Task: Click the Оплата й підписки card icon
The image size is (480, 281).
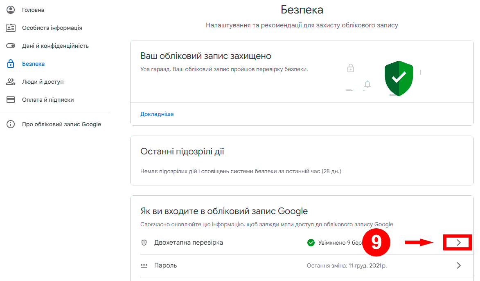Action: point(11,100)
